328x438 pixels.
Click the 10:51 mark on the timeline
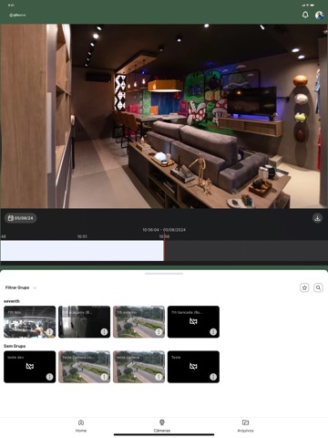click(82, 236)
